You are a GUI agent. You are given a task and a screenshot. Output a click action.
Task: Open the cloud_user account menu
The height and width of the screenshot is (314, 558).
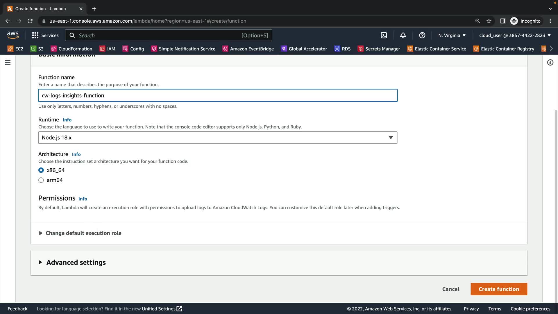tap(515, 35)
